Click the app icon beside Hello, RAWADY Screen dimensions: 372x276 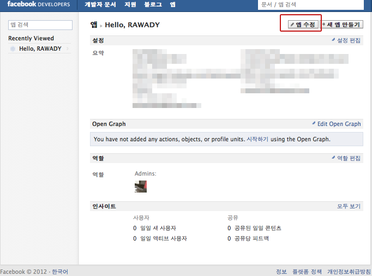coord(13,49)
